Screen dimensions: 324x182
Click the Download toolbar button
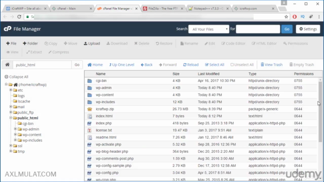[x=117, y=43]
